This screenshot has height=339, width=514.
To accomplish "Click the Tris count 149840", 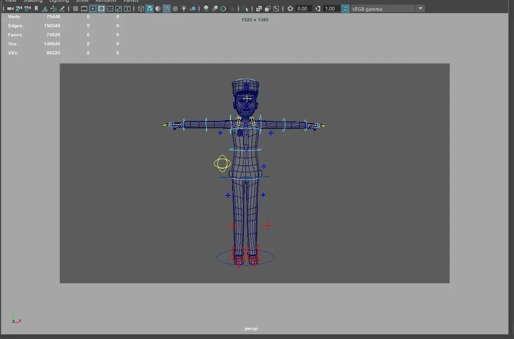I will click(x=52, y=44).
